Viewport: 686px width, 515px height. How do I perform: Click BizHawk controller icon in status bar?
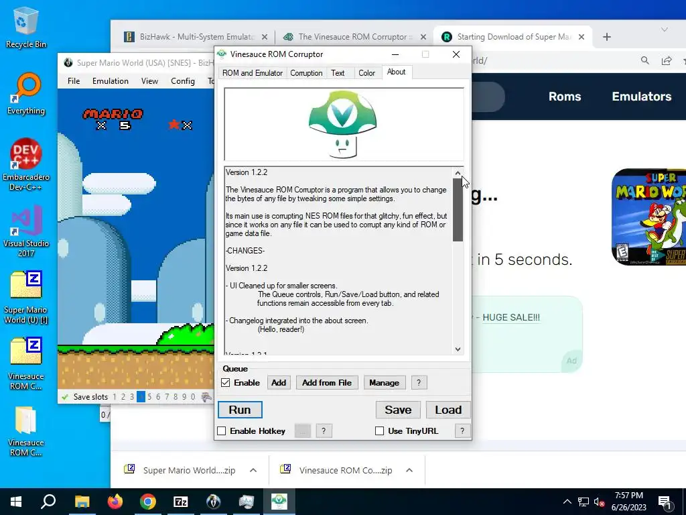coord(206,397)
